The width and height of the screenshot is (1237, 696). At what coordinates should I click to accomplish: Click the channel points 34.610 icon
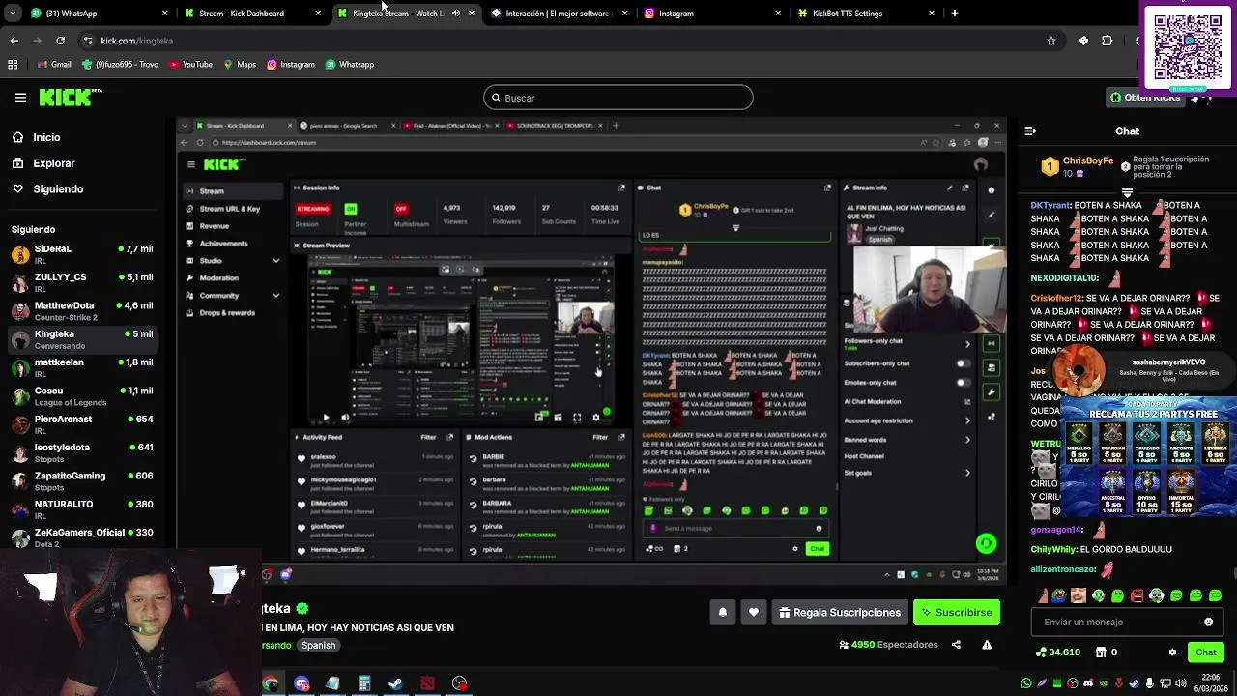[1041, 652]
